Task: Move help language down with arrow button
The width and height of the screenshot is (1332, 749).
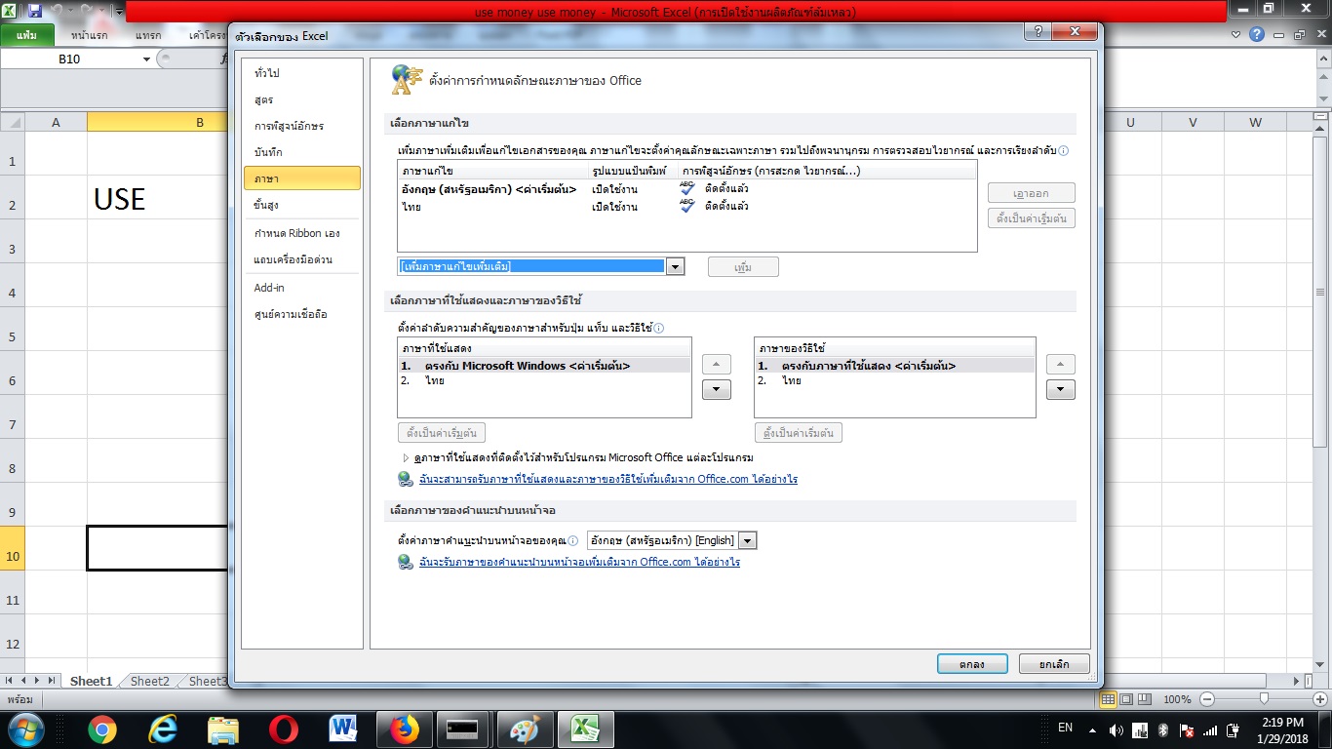Action: (1061, 390)
